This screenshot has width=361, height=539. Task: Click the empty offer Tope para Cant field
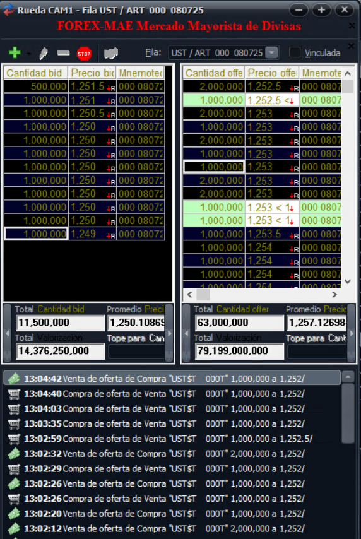coord(317,351)
